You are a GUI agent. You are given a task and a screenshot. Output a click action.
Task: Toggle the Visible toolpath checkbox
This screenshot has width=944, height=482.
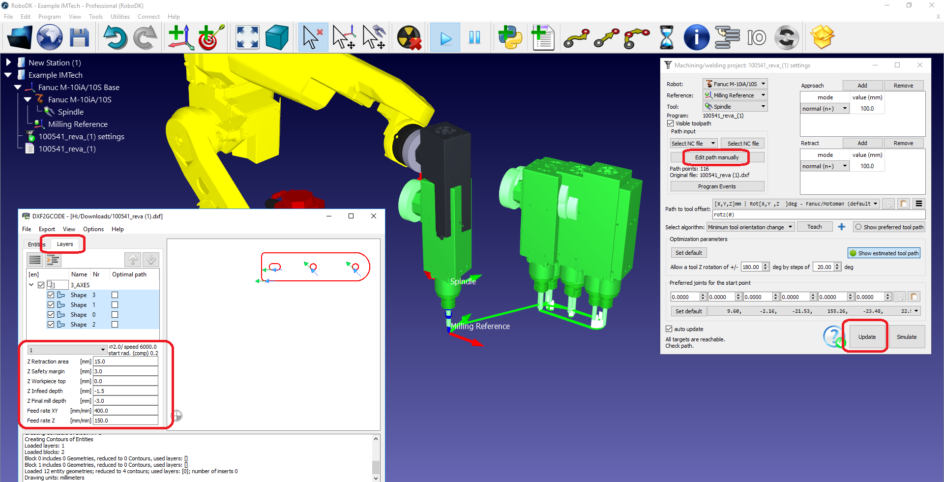671,123
